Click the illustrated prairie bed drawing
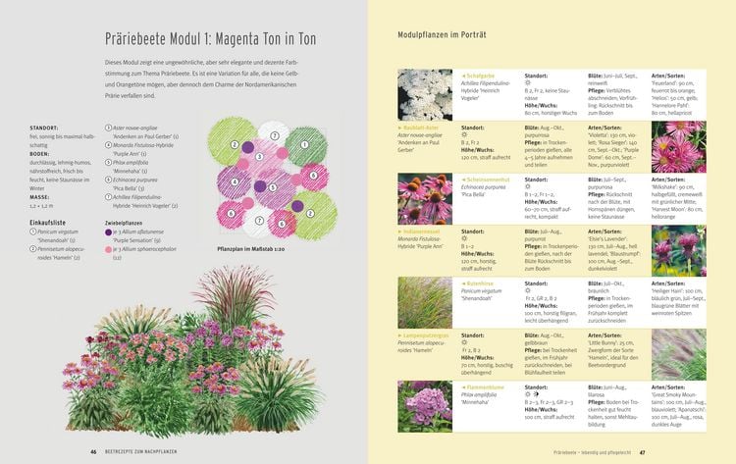The image size is (736, 464). [192, 349]
